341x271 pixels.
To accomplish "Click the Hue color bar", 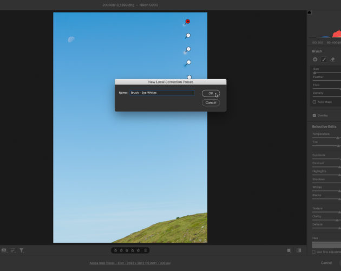I will tap(326, 245).
